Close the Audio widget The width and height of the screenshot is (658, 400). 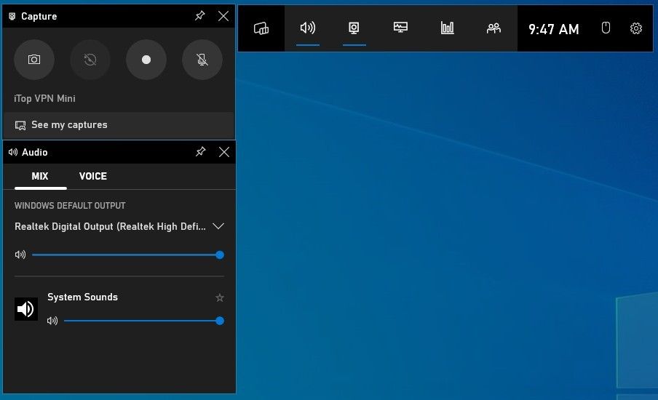pos(224,152)
